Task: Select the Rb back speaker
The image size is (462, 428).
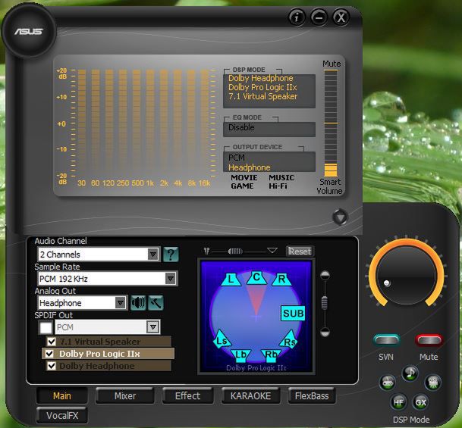Action: [271, 355]
